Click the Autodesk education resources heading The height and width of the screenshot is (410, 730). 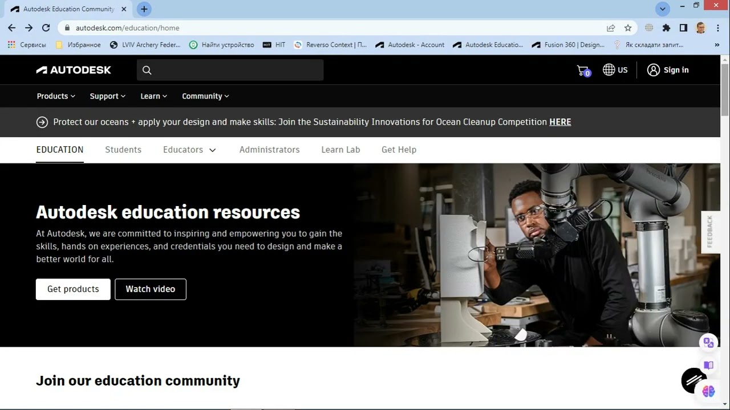(168, 212)
